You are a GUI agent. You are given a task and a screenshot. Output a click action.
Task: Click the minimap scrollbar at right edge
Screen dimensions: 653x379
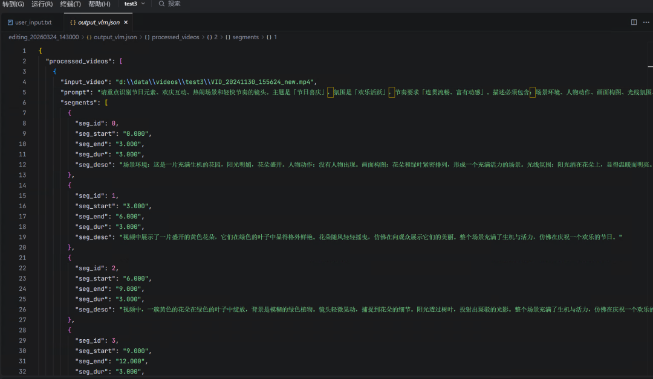pos(651,65)
